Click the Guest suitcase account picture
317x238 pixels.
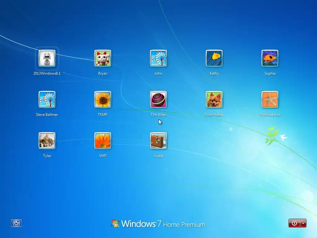coord(158,141)
